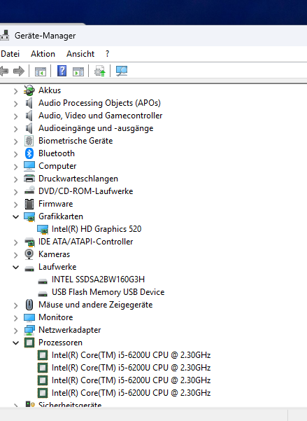Scan for hardware changes monitor icon

coord(122,71)
